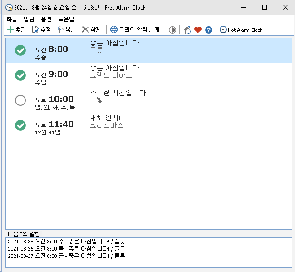
Task: Click the 주무실 시간입니다 alarm label
Action: [118, 93]
